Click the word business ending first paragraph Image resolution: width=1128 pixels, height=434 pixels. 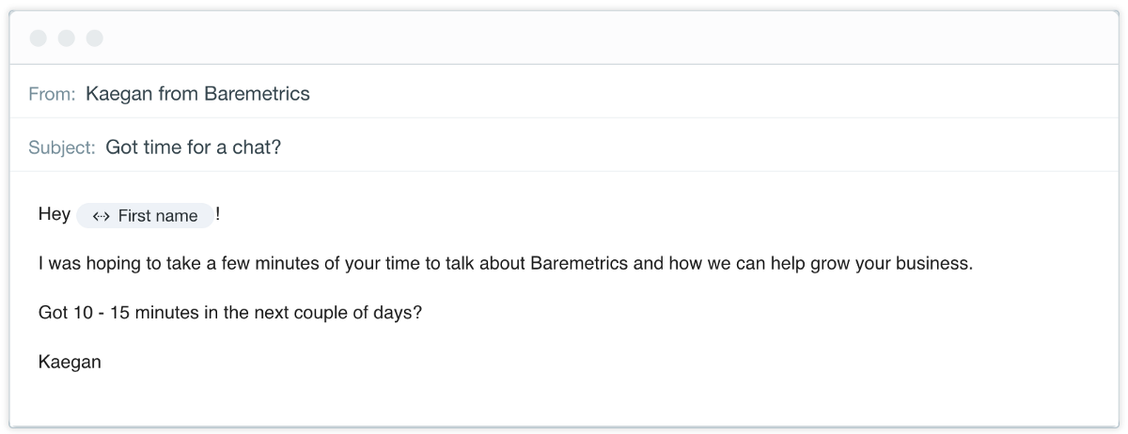click(x=933, y=263)
